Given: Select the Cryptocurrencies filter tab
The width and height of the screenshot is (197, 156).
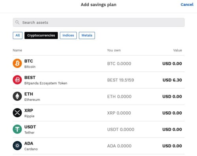Looking at the screenshot, I should (41, 36).
